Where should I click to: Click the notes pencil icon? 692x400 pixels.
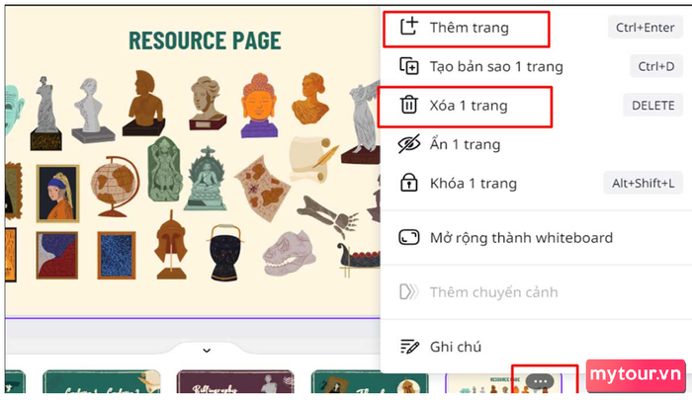[409, 347]
